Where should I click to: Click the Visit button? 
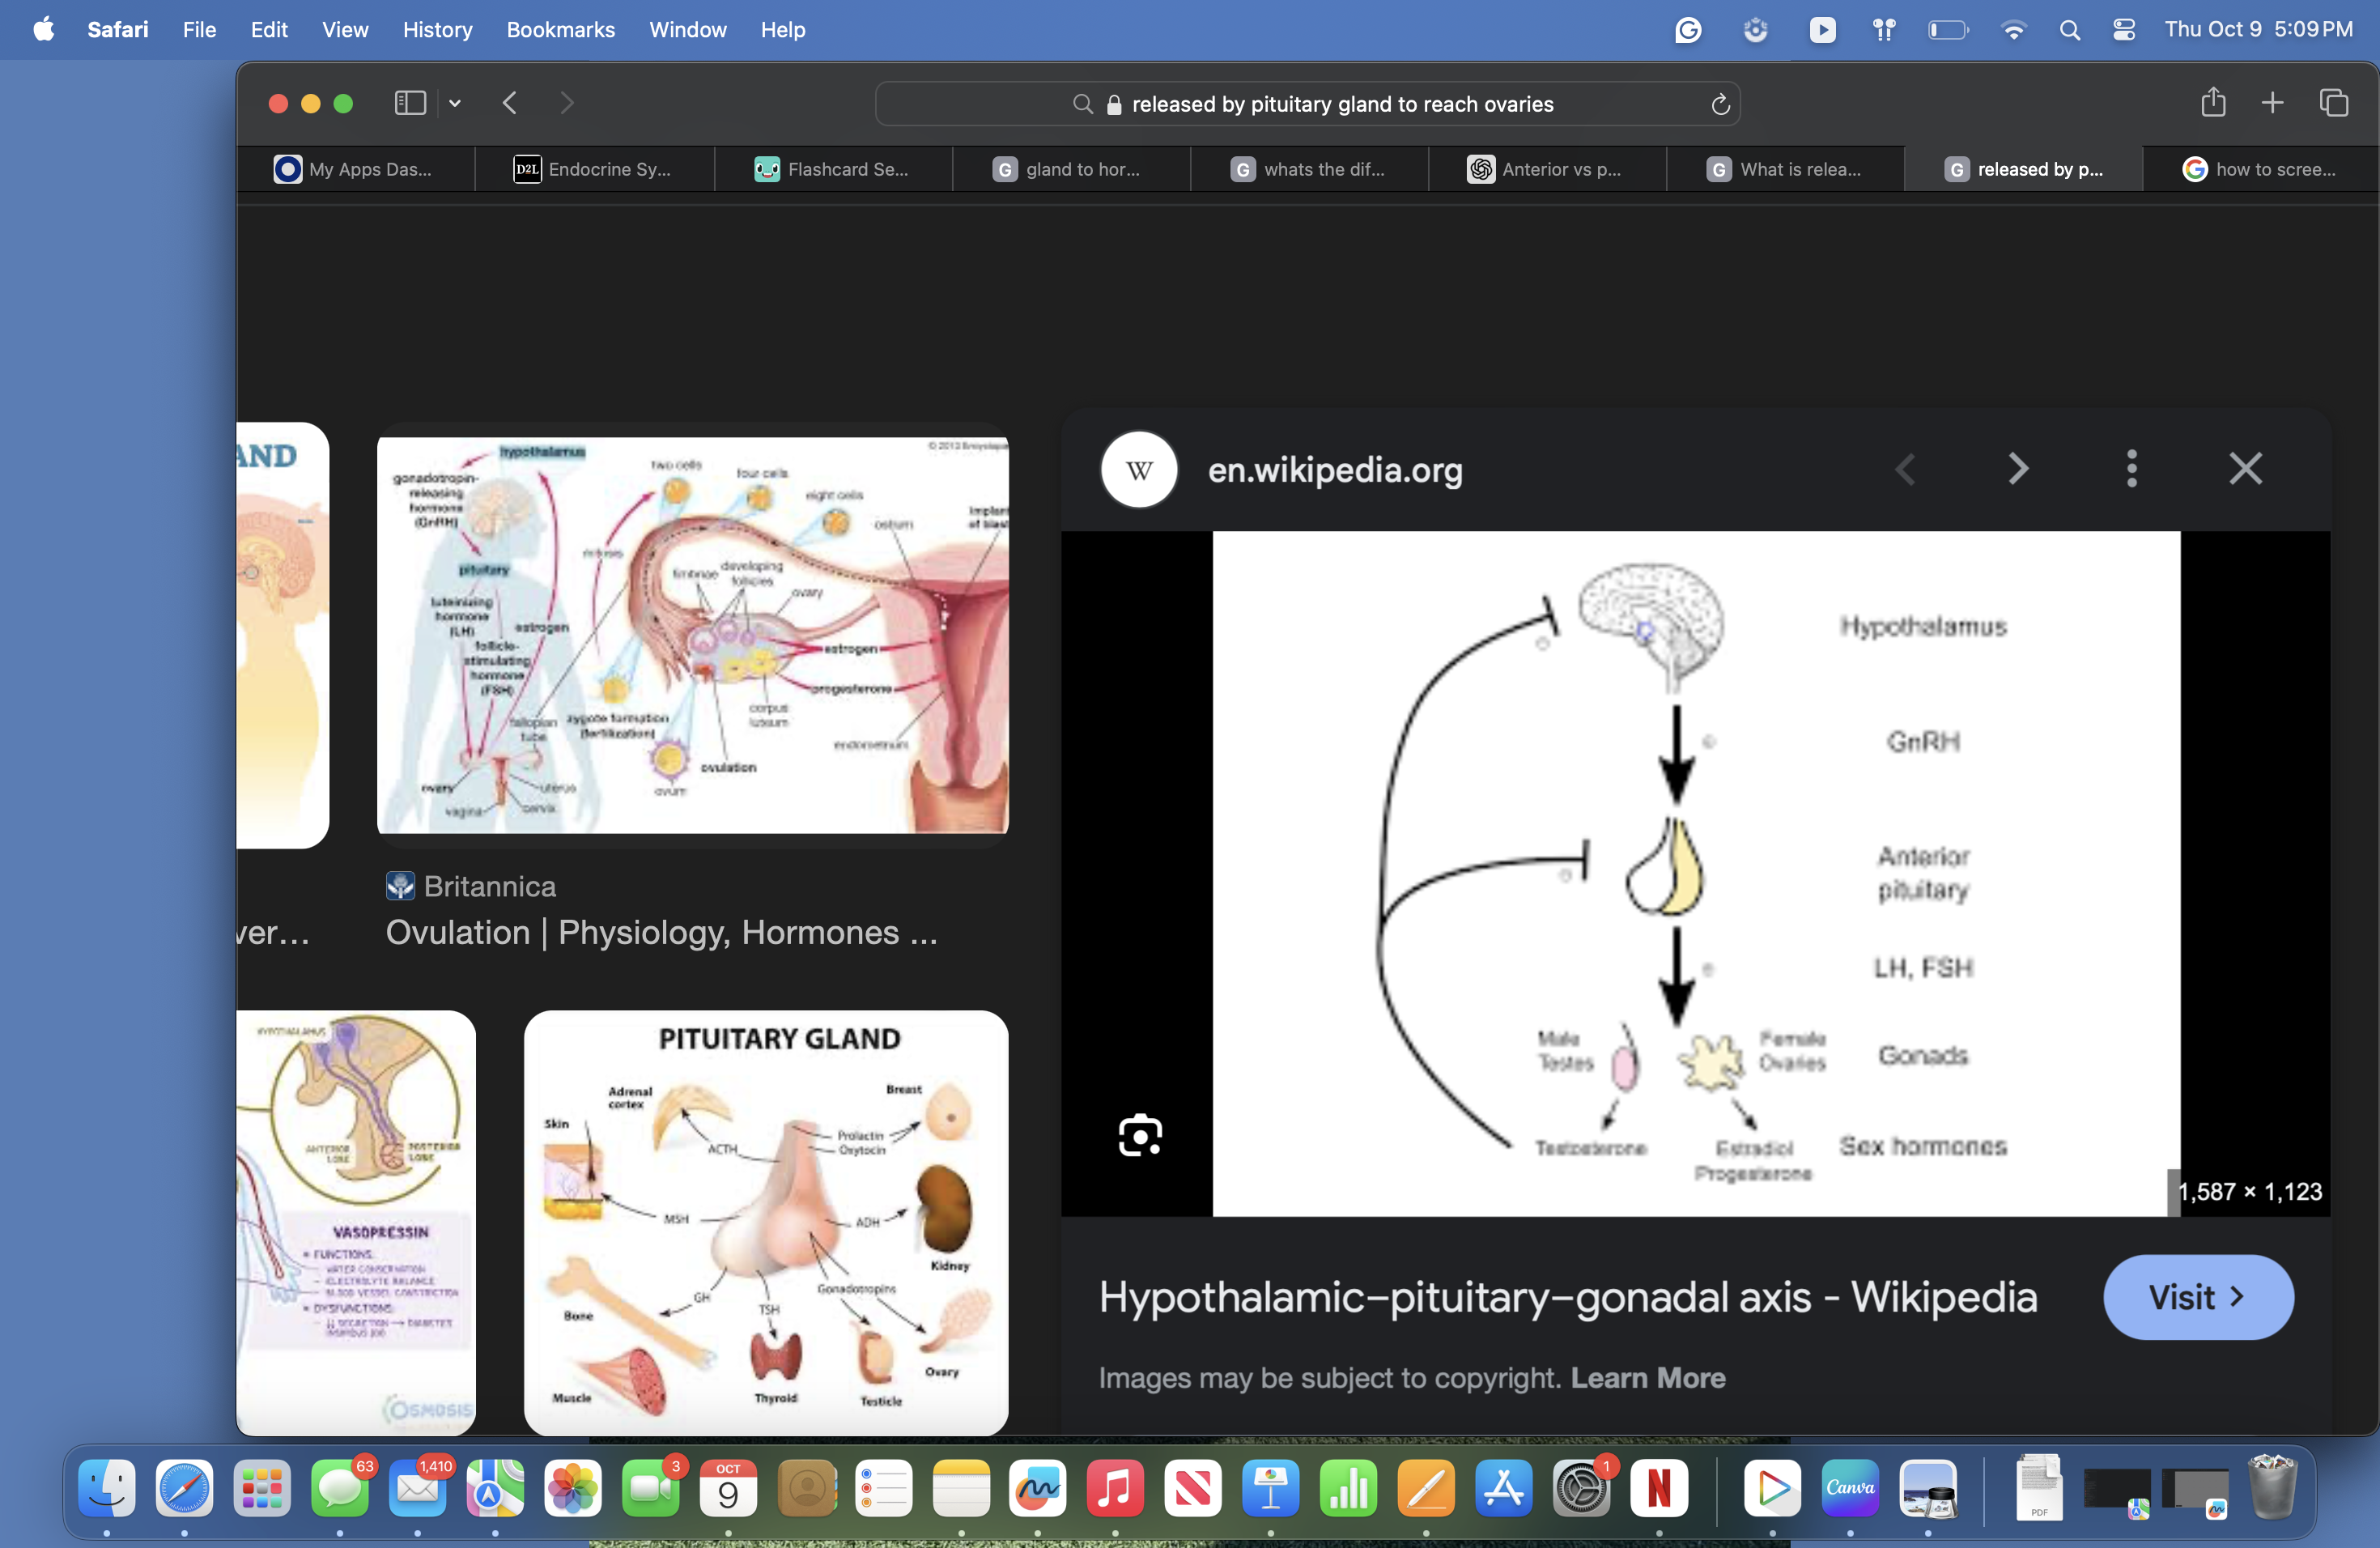pos(2197,1297)
